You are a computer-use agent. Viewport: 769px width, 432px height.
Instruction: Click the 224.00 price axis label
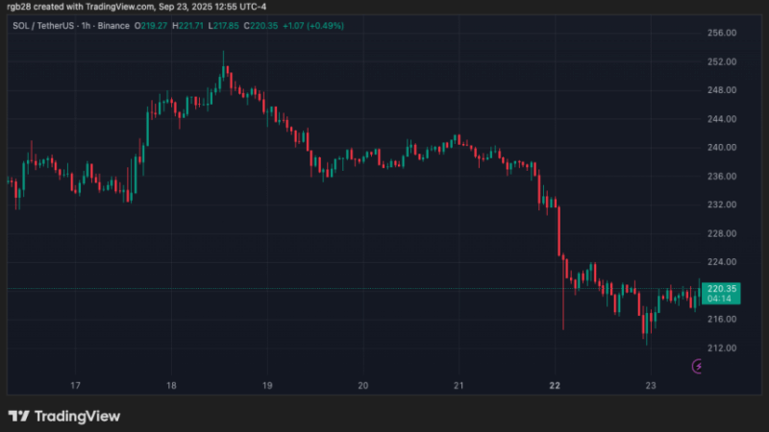tap(722, 262)
